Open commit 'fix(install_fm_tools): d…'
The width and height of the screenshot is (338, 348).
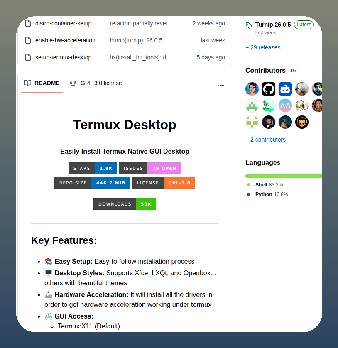pos(141,57)
